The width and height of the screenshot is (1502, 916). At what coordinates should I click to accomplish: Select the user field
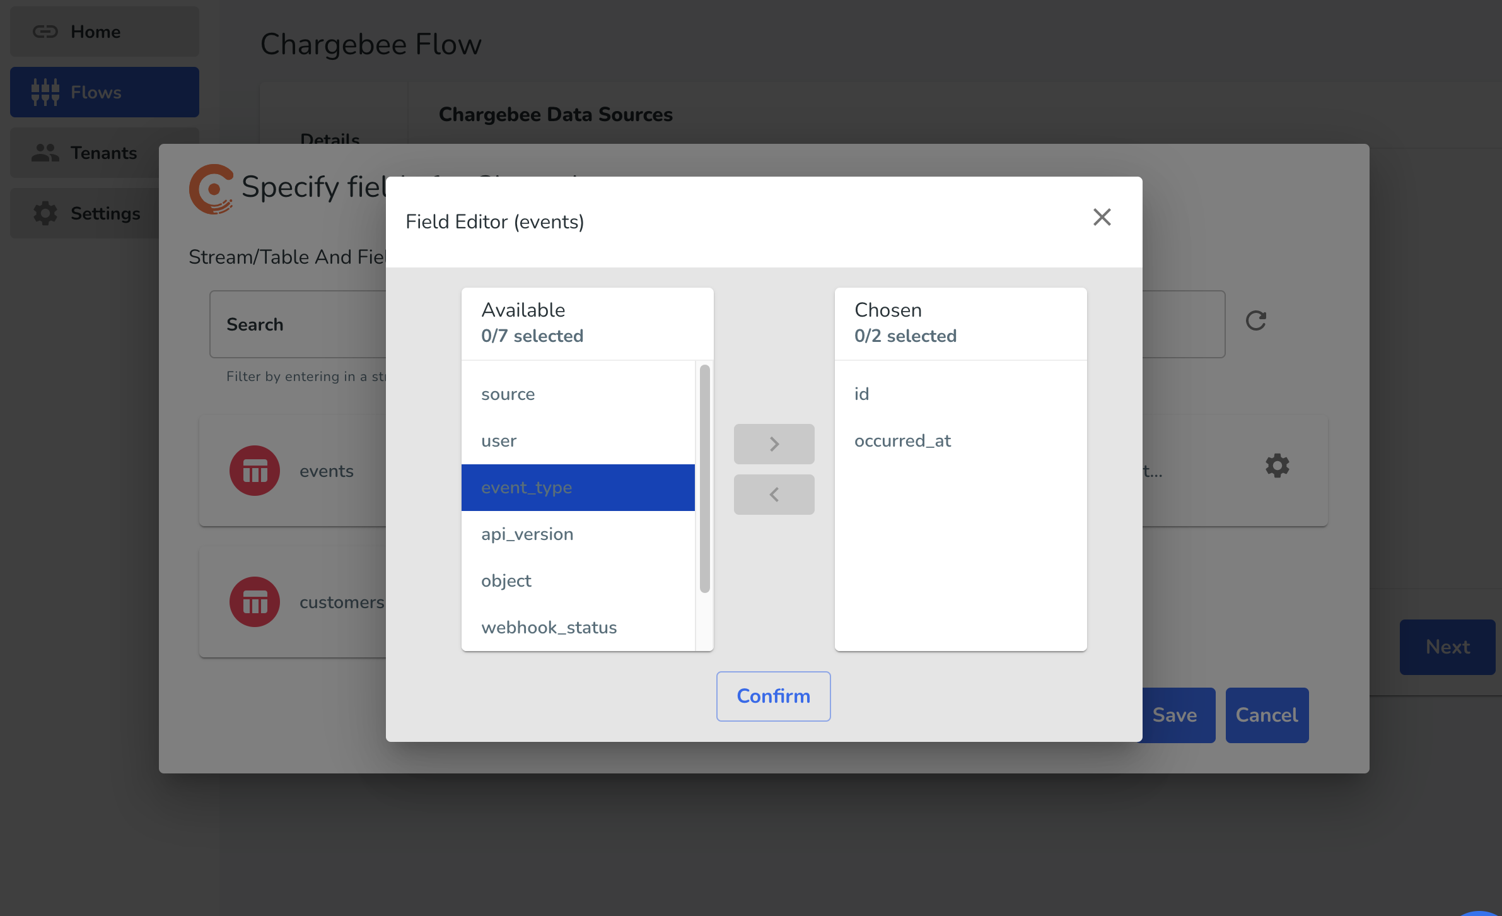pyautogui.click(x=578, y=441)
